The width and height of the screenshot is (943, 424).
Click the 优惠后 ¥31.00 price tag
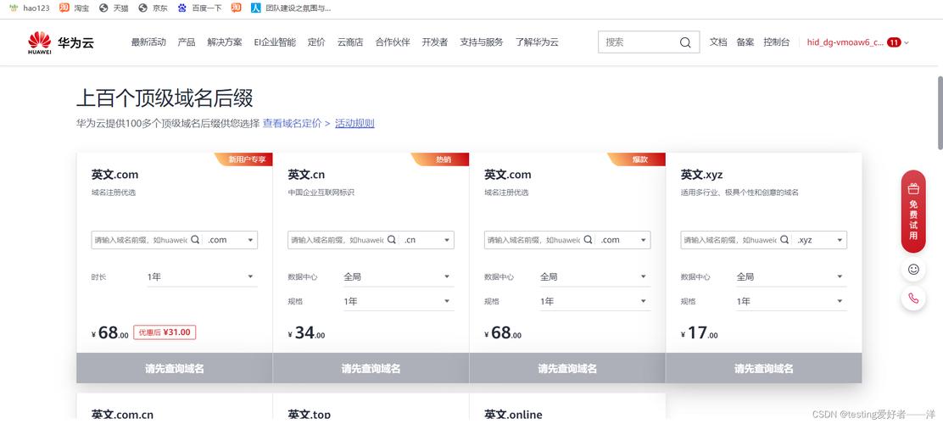pos(165,332)
